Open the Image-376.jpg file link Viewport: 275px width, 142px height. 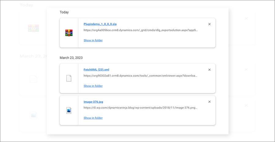tap(95, 102)
